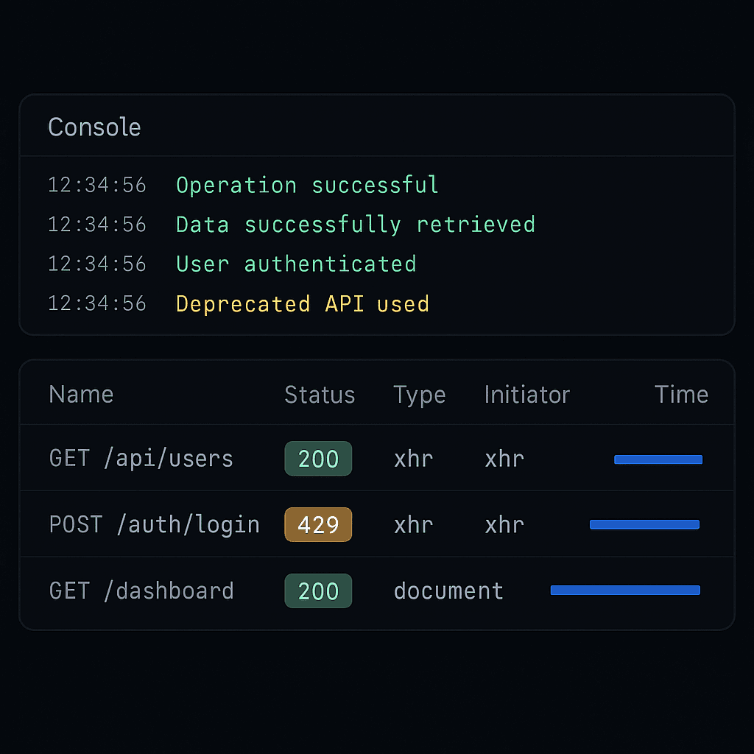
Task: Sort requests by the Status column
Action: tap(320, 395)
